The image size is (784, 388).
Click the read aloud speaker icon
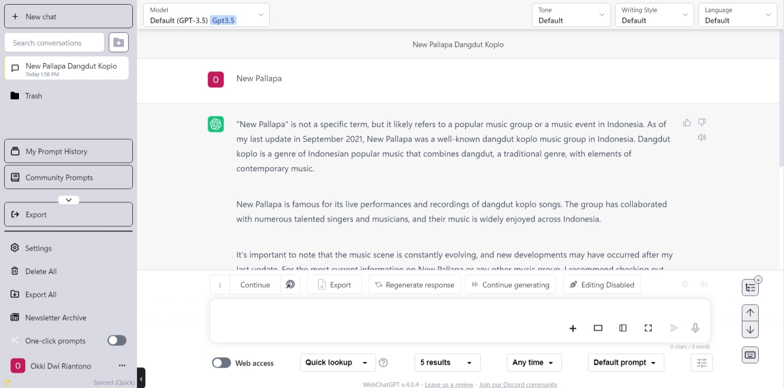[701, 137]
